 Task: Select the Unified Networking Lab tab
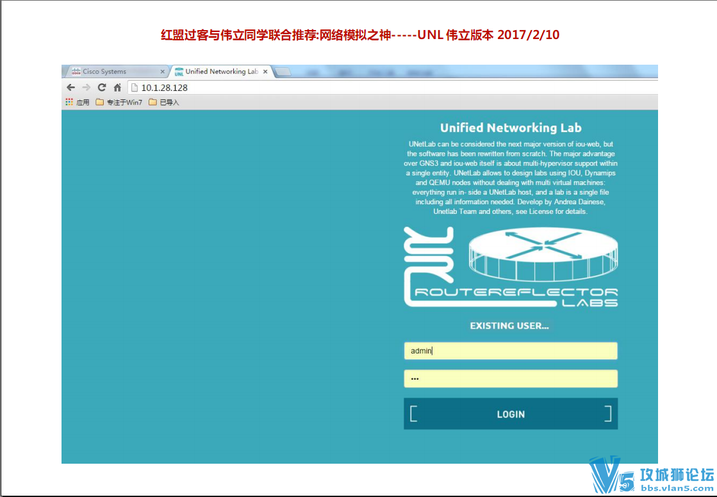coord(222,71)
